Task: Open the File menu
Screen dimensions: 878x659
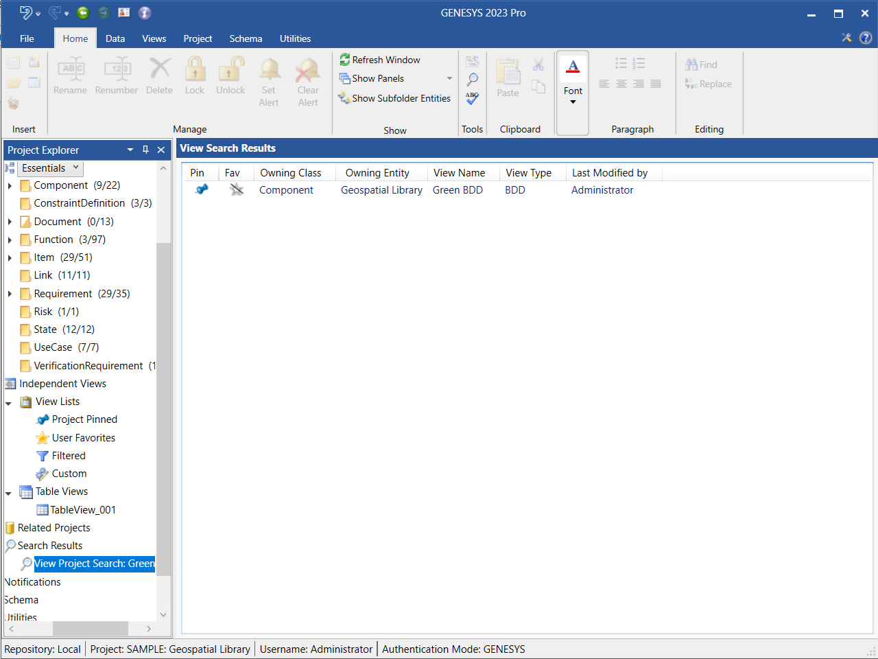Action: 27,38
